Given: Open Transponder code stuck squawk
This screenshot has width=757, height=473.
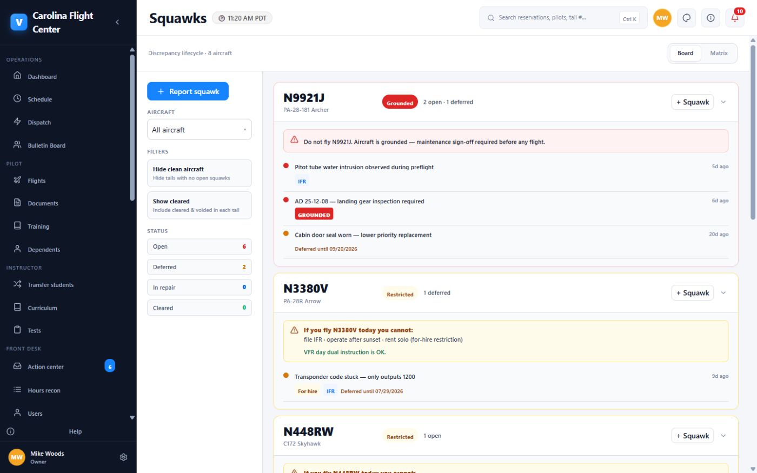Looking at the screenshot, I should pyautogui.click(x=506, y=383).
